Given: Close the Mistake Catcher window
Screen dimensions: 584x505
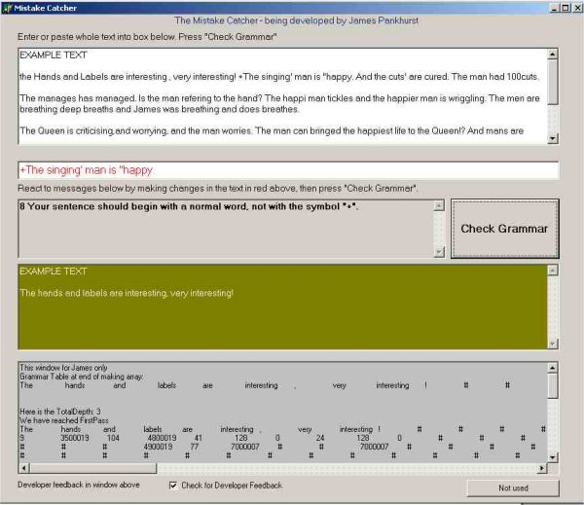Looking at the screenshot, I should pyautogui.click(x=577, y=8).
